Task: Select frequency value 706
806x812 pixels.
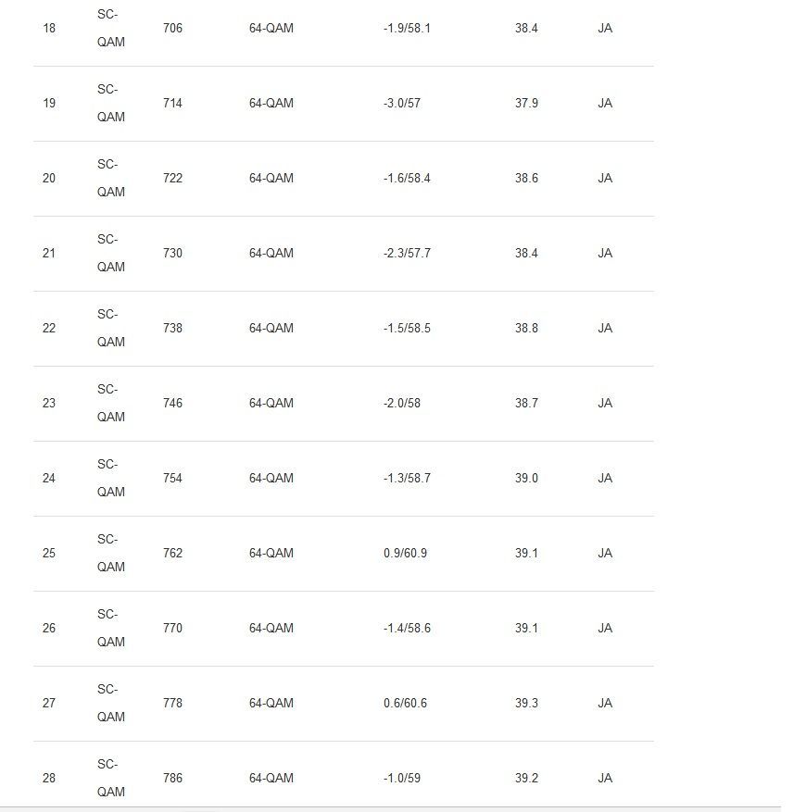Action: coord(172,29)
